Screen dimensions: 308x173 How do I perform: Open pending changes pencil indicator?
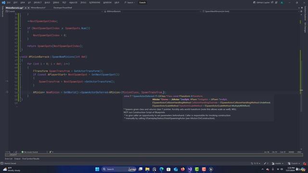(x=266, y=163)
